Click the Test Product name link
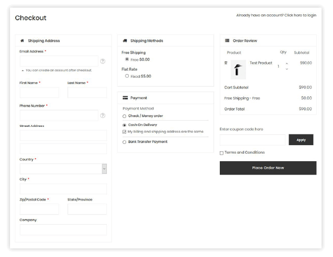The image size is (333, 257). click(x=261, y=63)
